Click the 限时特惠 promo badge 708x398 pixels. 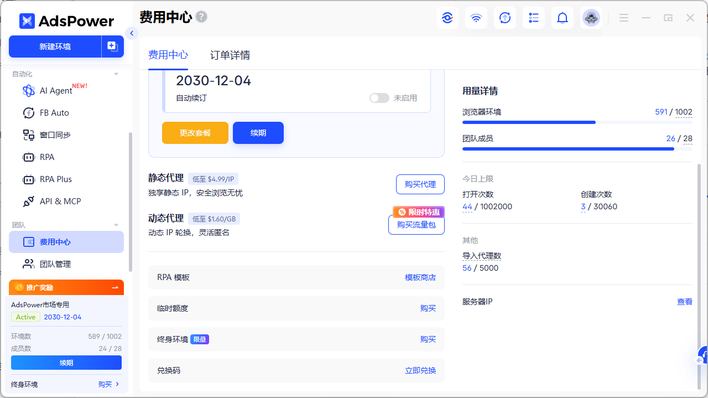pyautogui.click(x=419, y=212)
